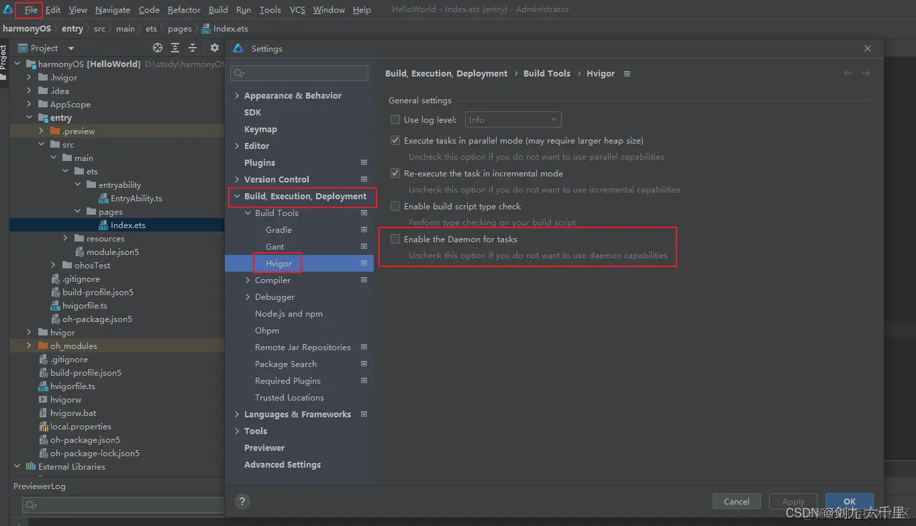Click Build Tools in settings breadcrumb

[547, 73]
